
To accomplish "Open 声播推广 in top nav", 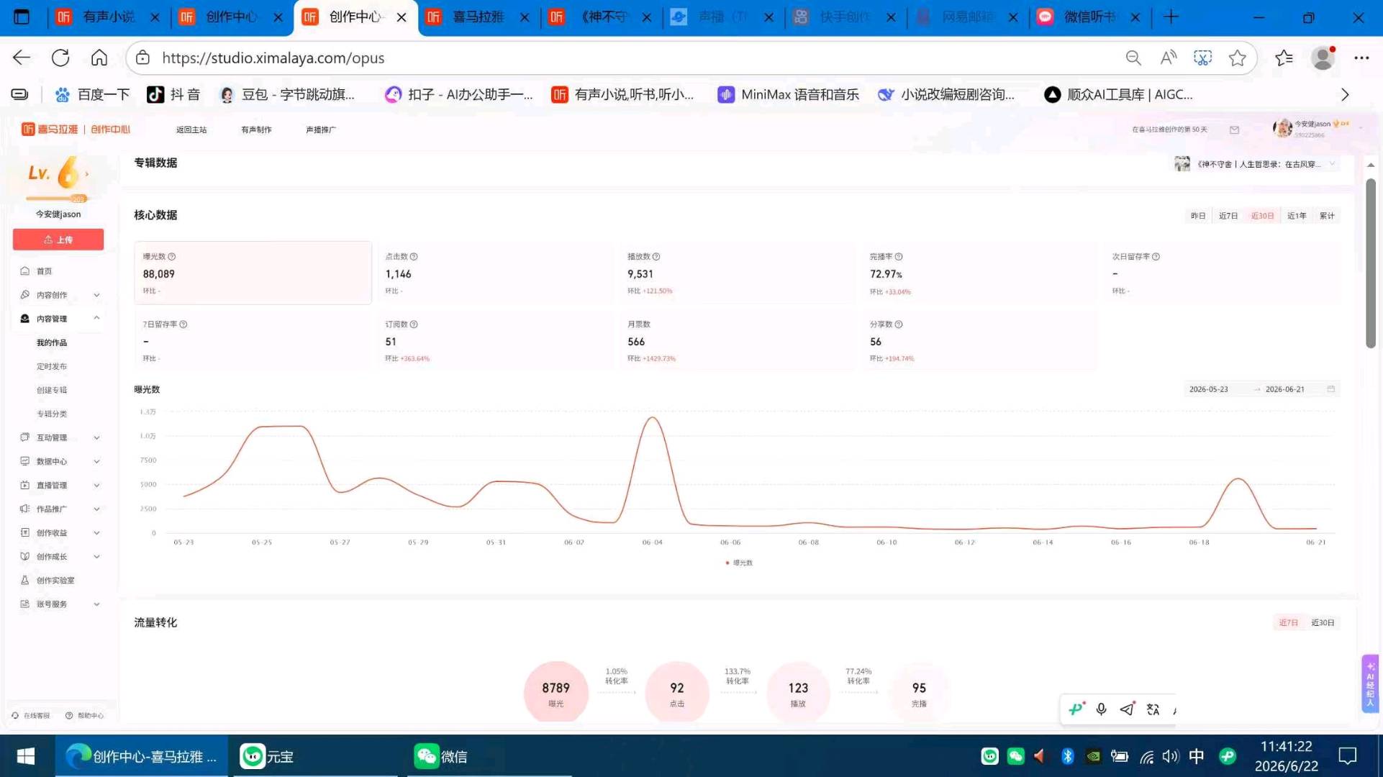I will [x=321, y=129].
